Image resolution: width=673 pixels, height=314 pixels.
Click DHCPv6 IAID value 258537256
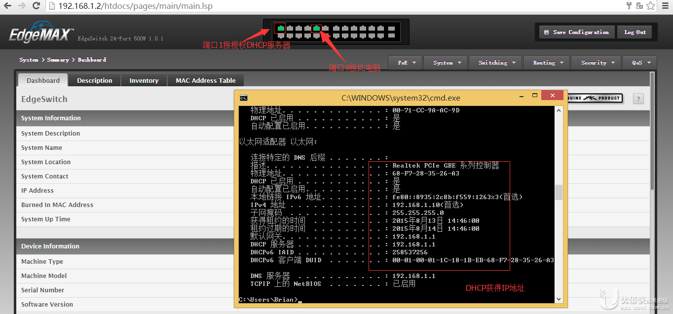pyautogui.click(x=410, y=252)
